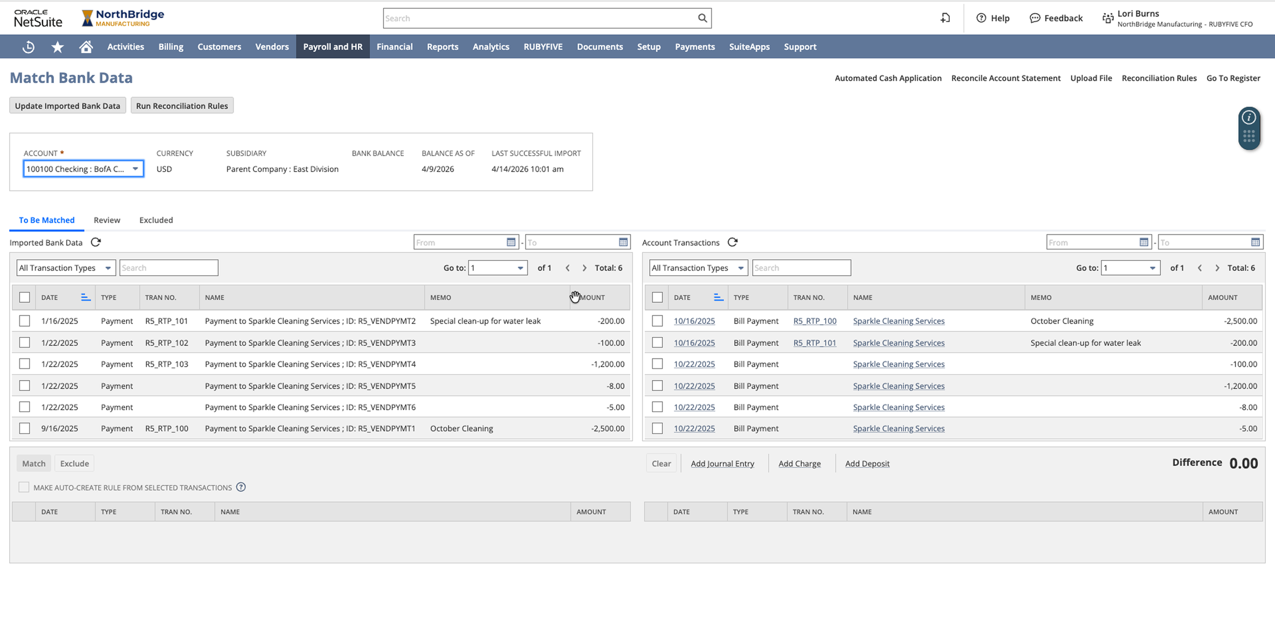The image size is (1275, 637).
Task: Open Account Transactions transaction types dropdown
Action: [x=699, y=268]
